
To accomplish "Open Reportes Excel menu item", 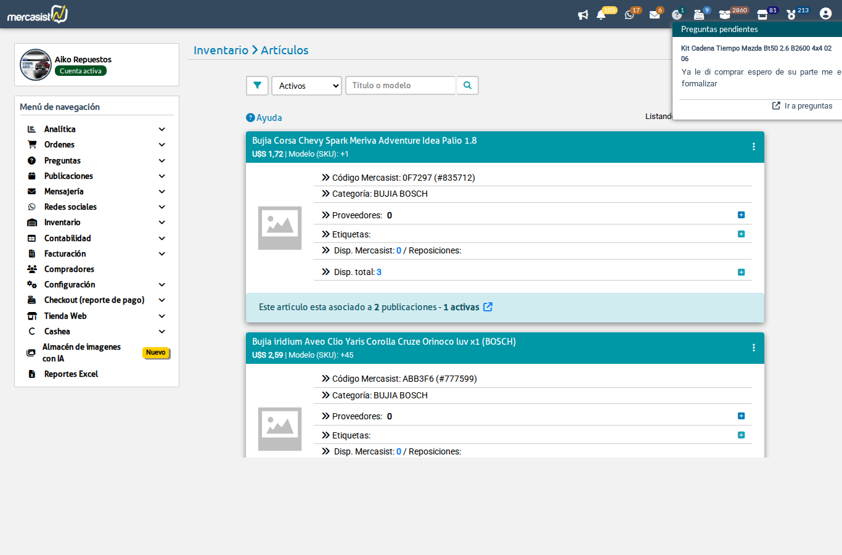I will coord(71,374).
